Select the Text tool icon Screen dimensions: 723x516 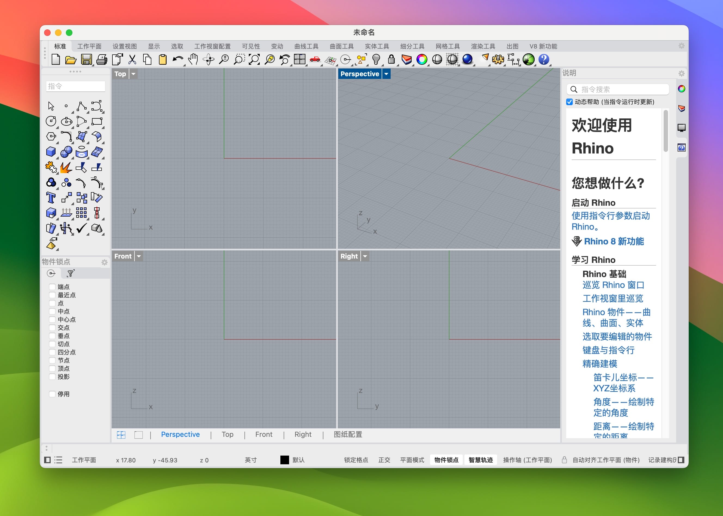[x=51, y=198]
